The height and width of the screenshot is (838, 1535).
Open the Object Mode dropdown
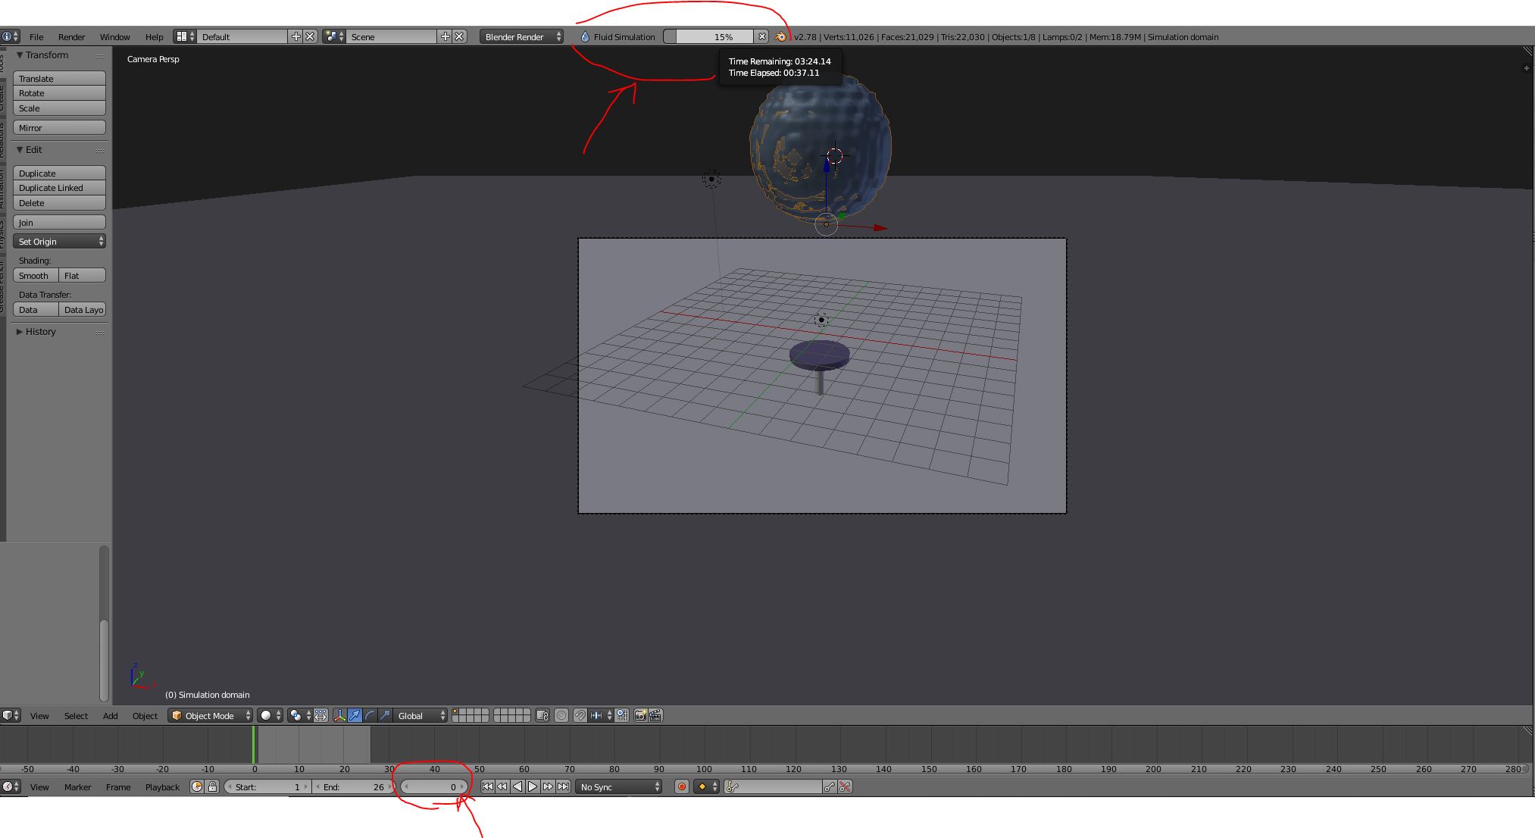point(210,715)
